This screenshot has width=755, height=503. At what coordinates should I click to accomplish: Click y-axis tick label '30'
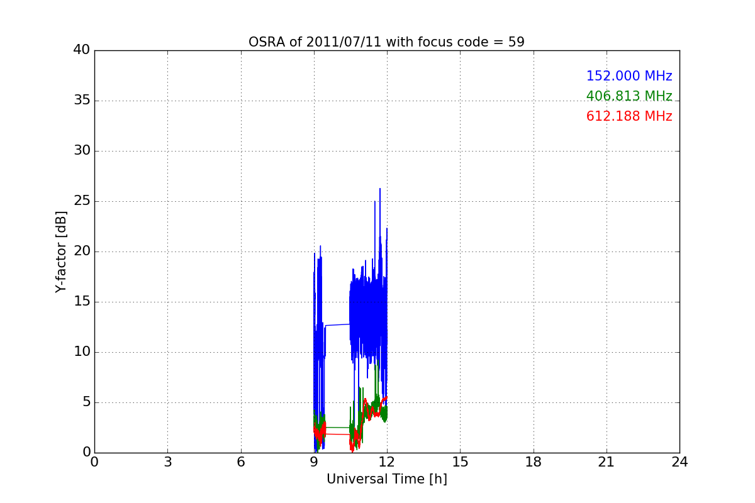tap(81, 151)
